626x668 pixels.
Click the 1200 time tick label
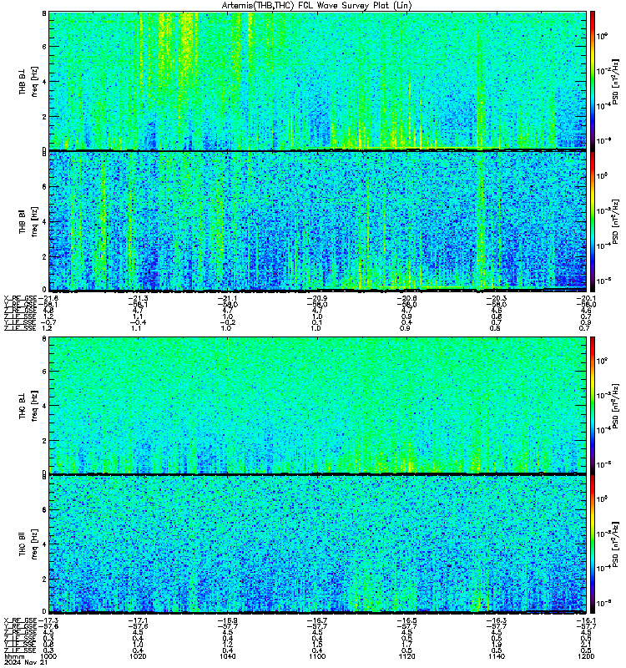point(586,656)
